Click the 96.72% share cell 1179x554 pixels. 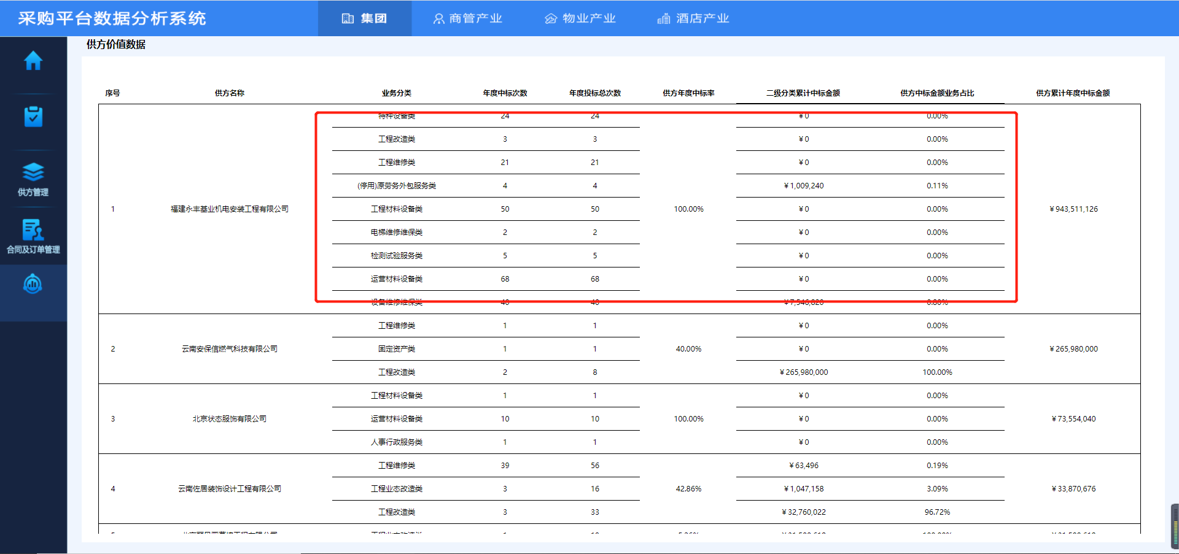[937, 512]
